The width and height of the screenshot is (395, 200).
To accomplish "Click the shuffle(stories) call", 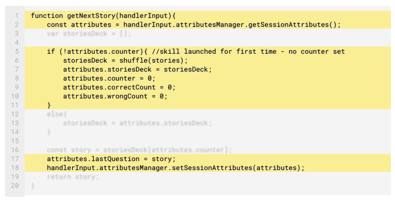I will pyautogui.click(x=155, y=60).
